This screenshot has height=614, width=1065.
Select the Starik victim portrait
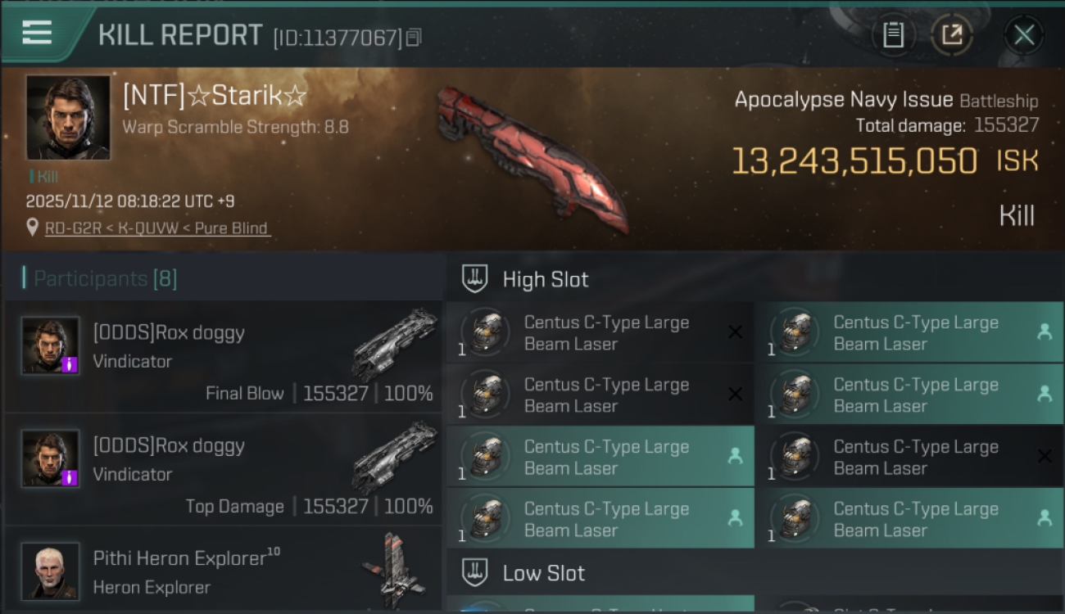tap(68, 117)
